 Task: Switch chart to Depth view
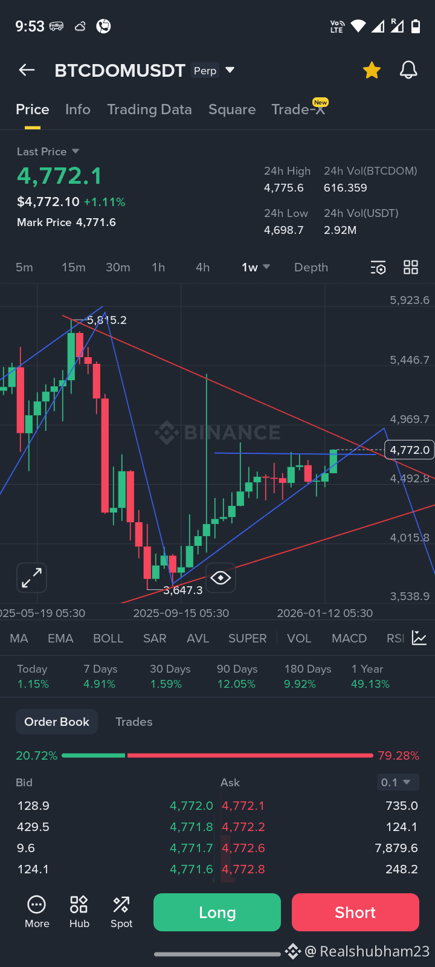(x=311, y=267)
